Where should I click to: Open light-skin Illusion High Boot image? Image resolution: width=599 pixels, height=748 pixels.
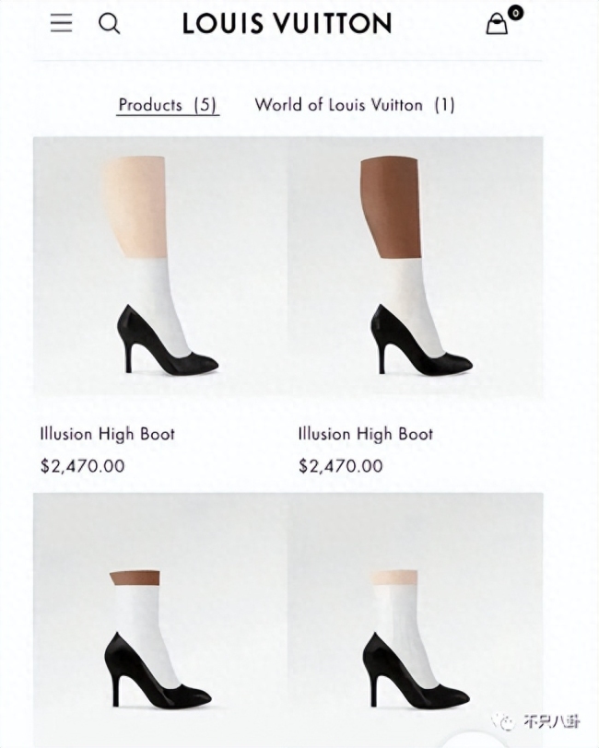pyautogui.click(x=160, y=267)
